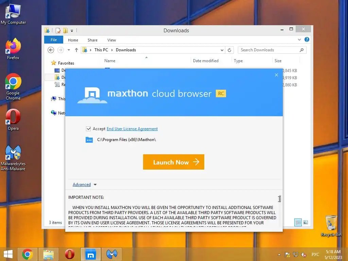Viewport: 348px width, 261px height.
Task: Open the Share ribbon tab
Action: click(x=92, y=40)
